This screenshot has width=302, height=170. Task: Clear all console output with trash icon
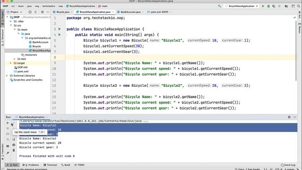click(14, 150)
